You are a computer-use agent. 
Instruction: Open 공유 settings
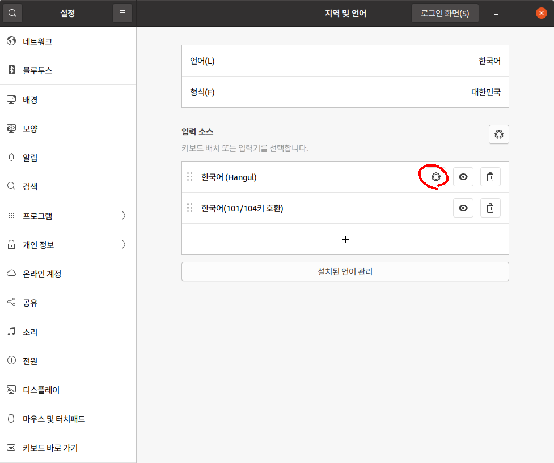[x=68, y=303]
